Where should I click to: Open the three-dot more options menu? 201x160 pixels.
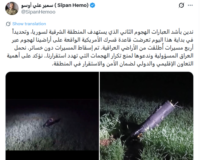pyautogui.click(x=190, y=5)
